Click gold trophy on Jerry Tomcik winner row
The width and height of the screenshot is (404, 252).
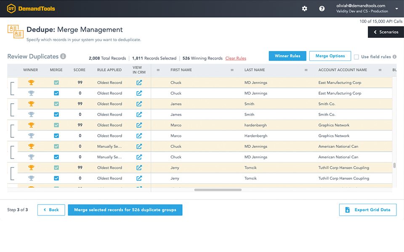pos(31,168)
